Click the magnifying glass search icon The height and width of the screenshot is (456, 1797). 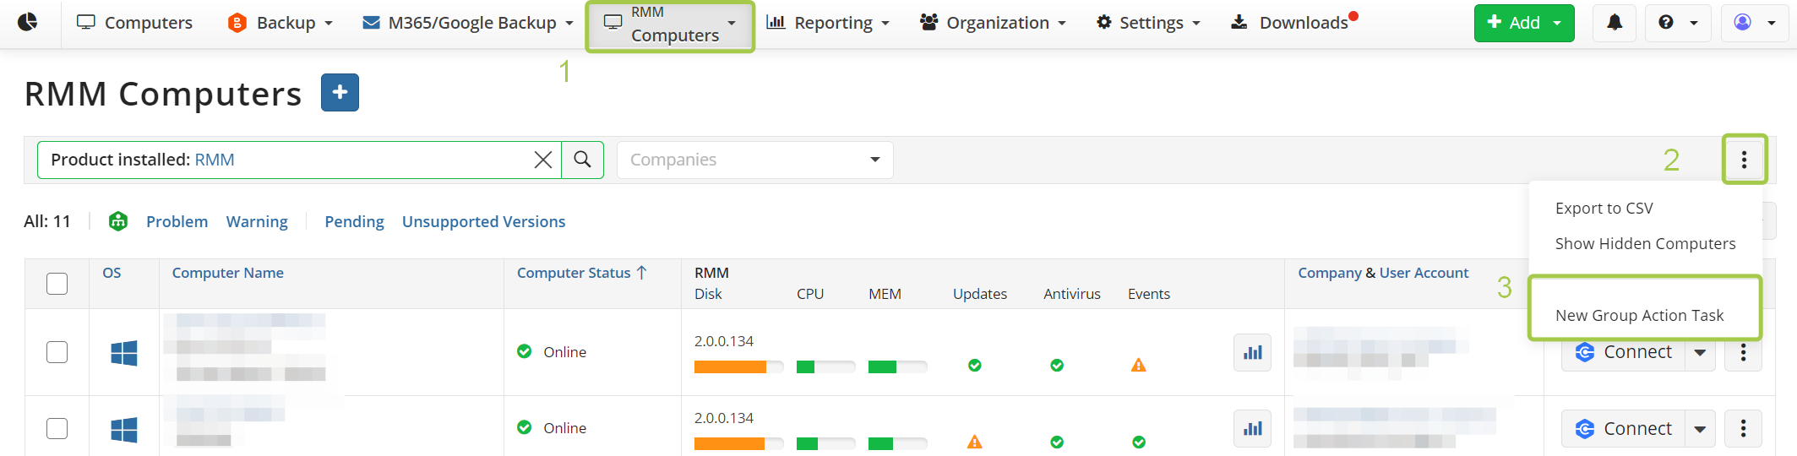(582, 160)
